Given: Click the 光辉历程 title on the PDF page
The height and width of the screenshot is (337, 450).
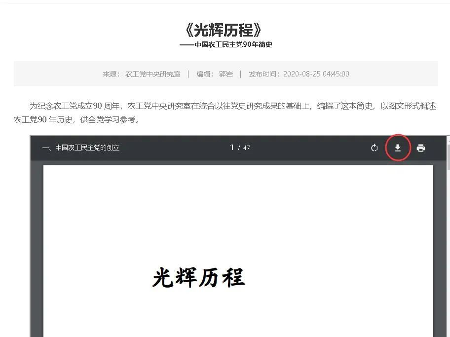Looking at the screenshot, I should tap(198, 277).
